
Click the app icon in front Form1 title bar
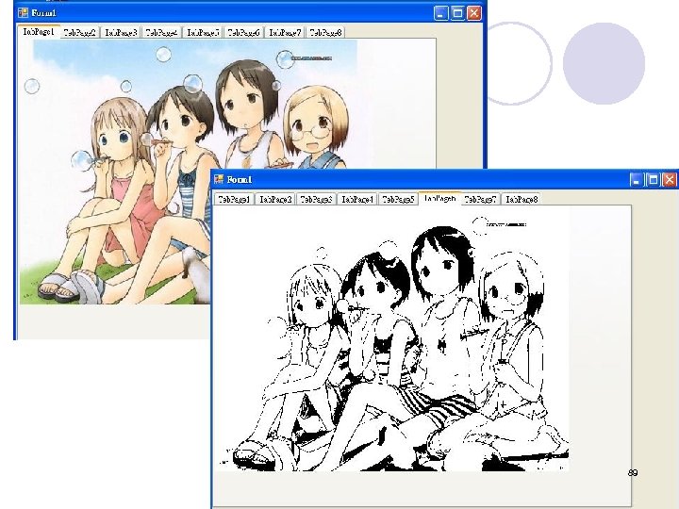click(219, 179)
